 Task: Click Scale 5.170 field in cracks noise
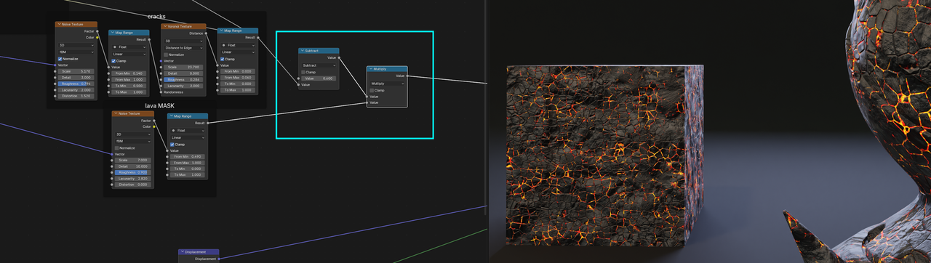click(76, 71)
